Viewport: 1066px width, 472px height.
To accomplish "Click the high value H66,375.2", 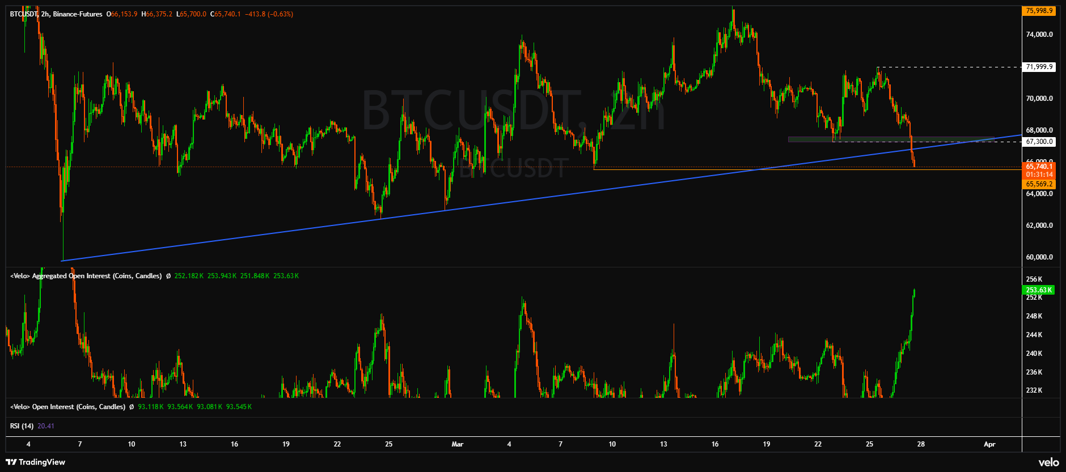I will coord(156,14).
